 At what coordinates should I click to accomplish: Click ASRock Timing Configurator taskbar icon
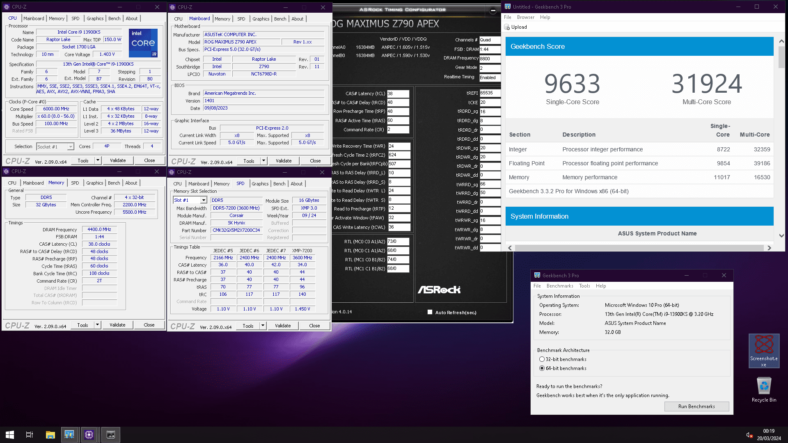pos(111,435)
